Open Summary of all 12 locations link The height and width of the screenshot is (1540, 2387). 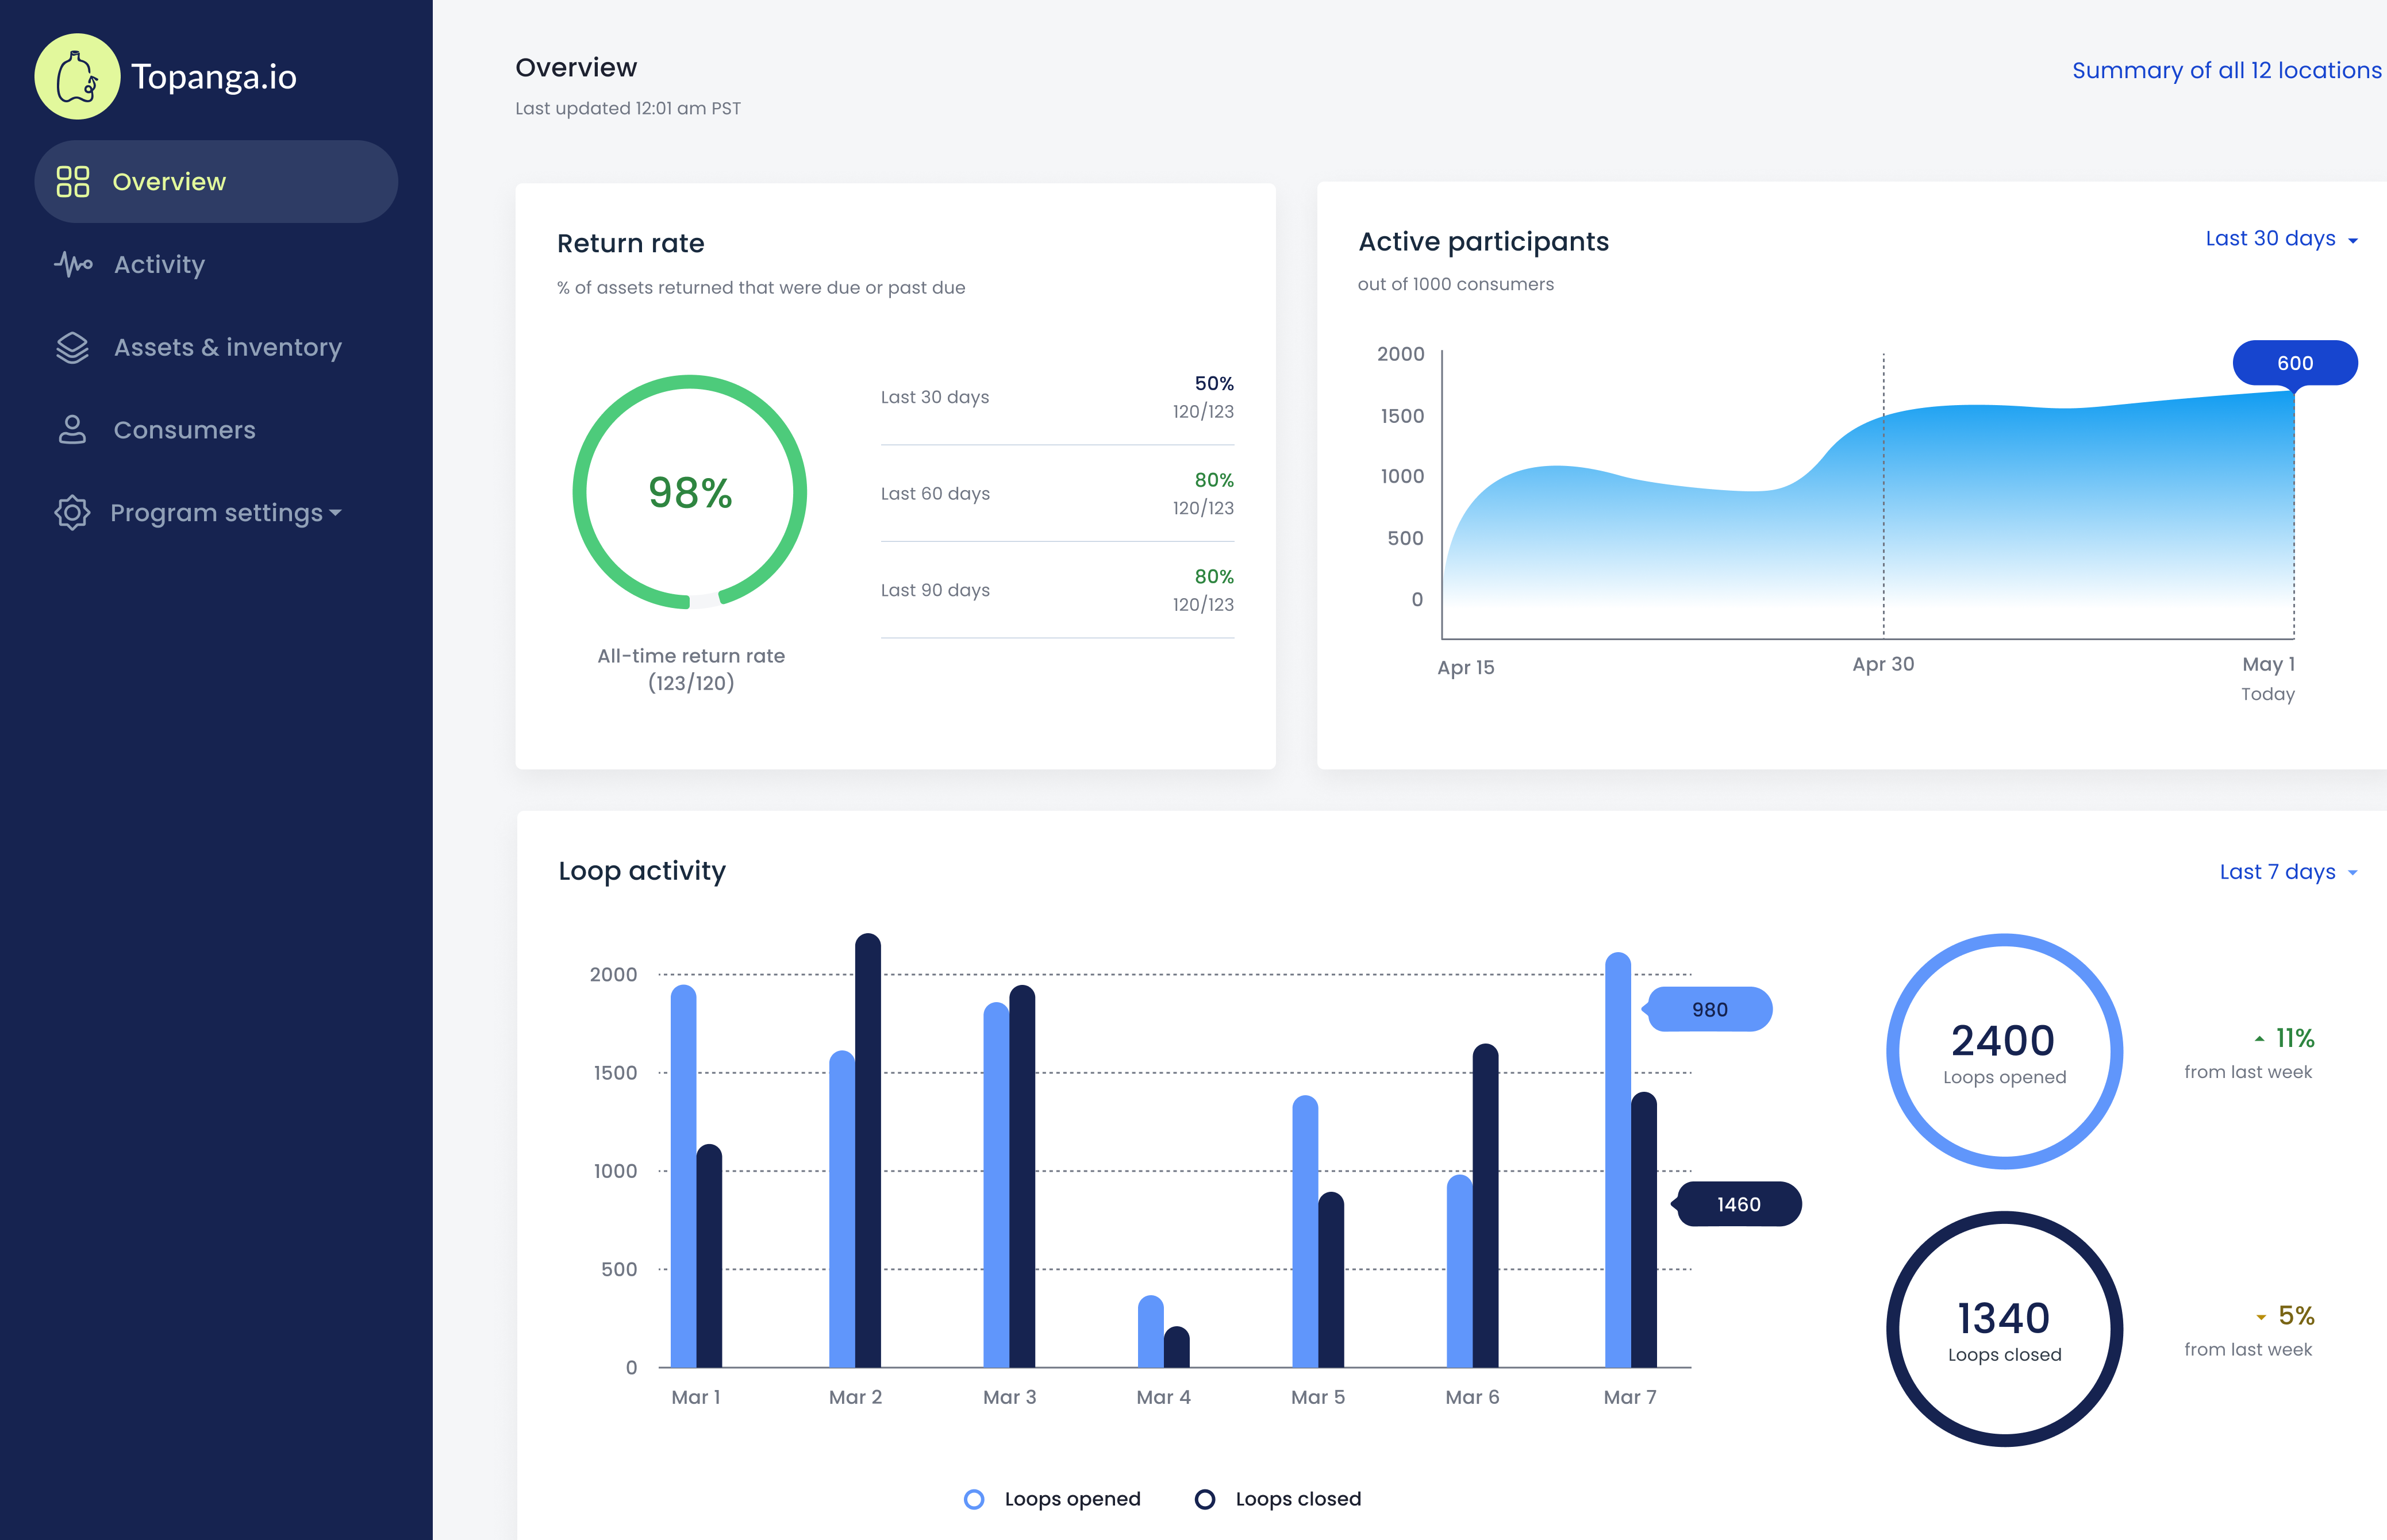(2226, 70)
